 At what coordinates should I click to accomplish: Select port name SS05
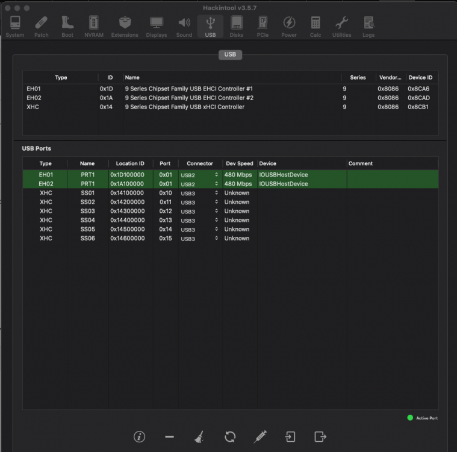tap(87, 229)
